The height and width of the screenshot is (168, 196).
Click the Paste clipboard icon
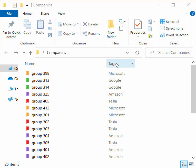tap(40, 24)
